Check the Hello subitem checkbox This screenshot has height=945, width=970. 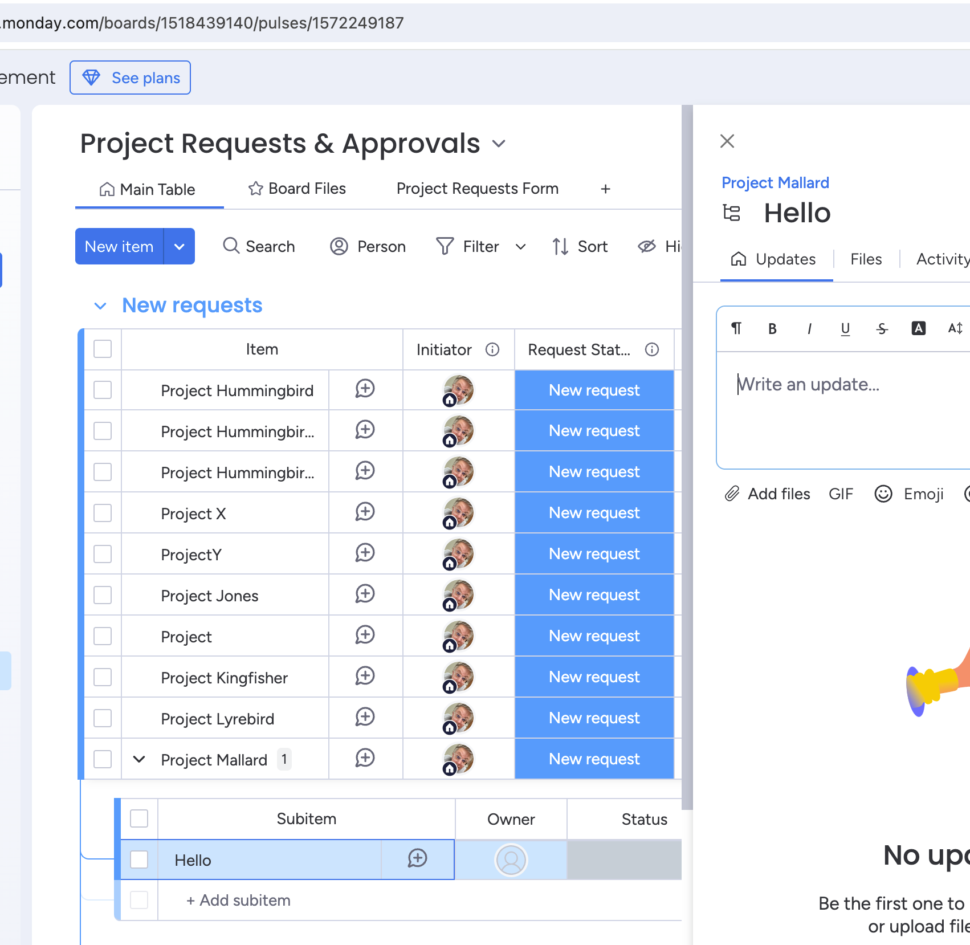pos(139,860)
